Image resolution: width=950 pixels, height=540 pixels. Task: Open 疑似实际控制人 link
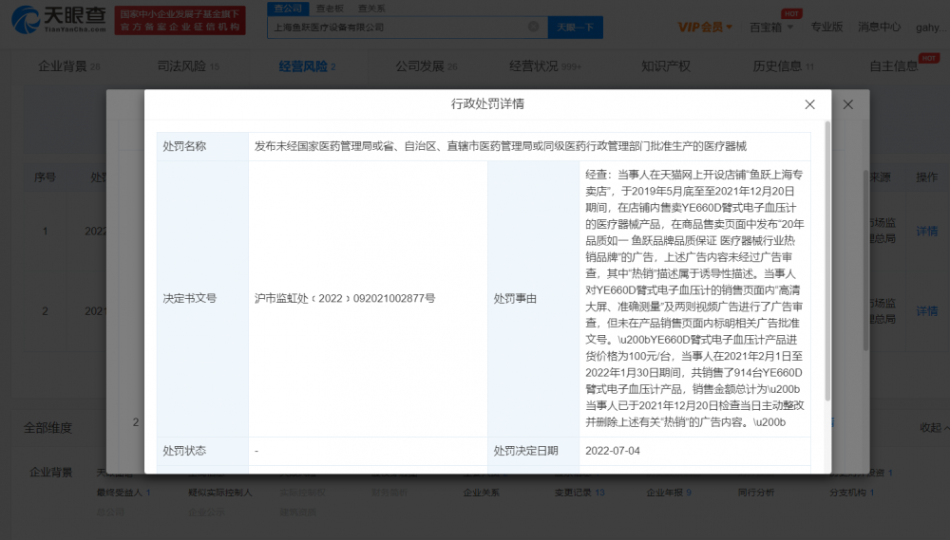[x=220, y=493]
